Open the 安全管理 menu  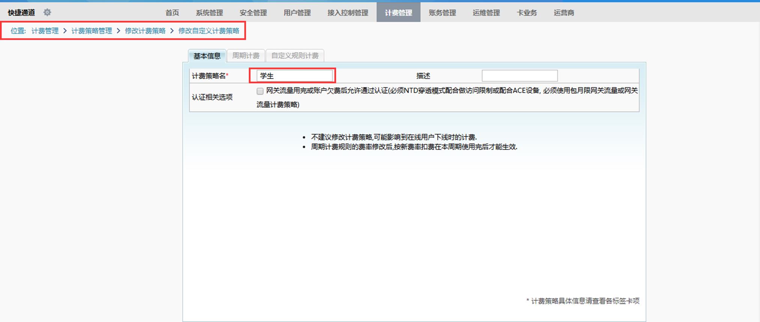click(x=253, y=13)
